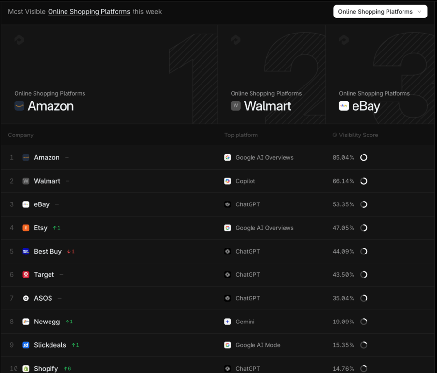The width and height of the screenshot is (437, 373).
Task: Open the eBay company name link
Action: (42, 204)
